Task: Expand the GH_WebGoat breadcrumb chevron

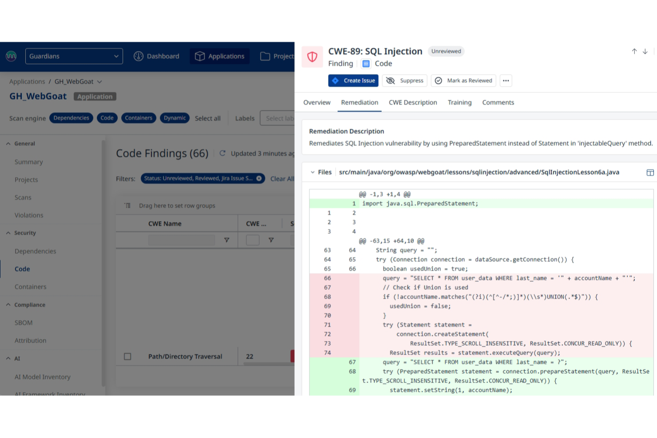Action: coord(99,82)
